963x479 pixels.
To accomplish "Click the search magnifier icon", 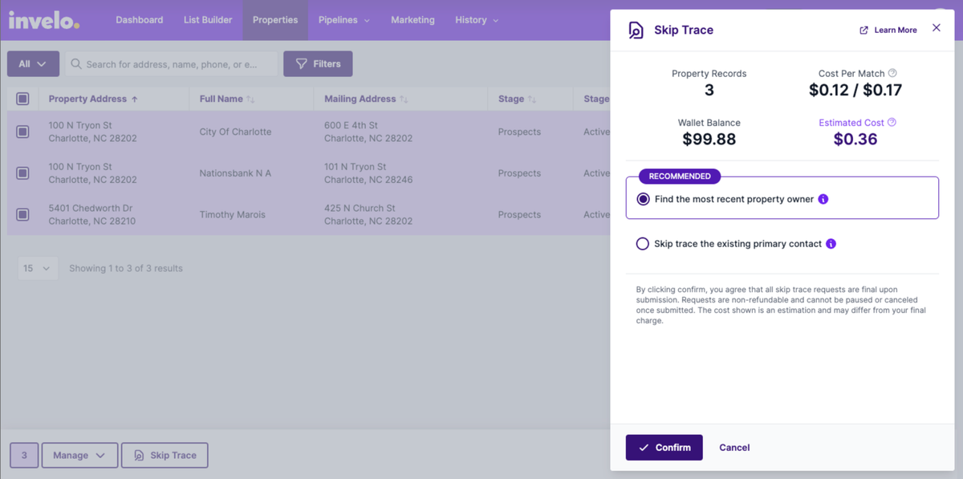I will pyautogui.click(x=75, y=63).
